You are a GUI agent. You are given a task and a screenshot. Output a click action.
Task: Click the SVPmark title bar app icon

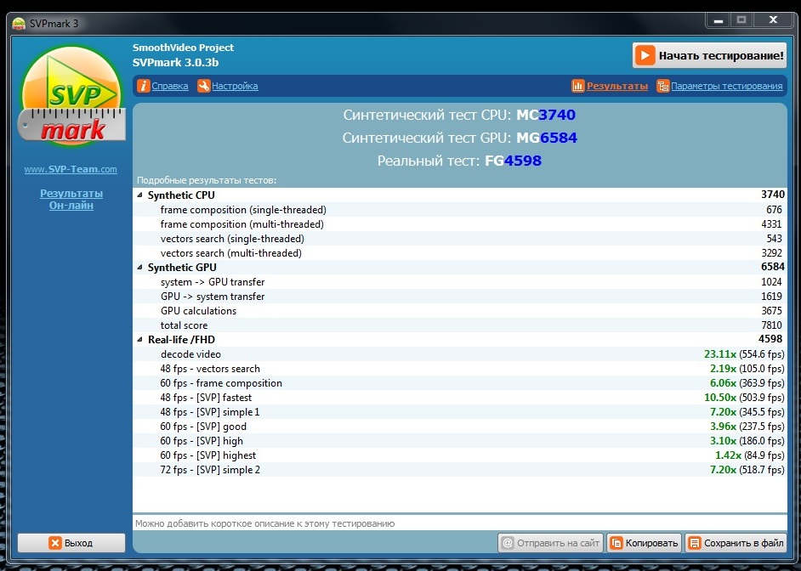pos(19,23)
